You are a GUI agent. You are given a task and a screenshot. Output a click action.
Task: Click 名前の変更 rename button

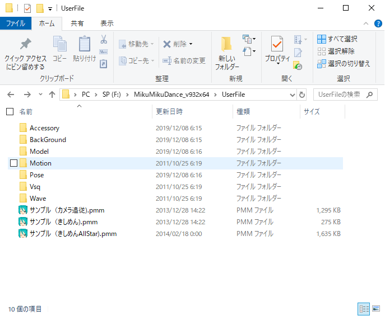click(184, 60)
